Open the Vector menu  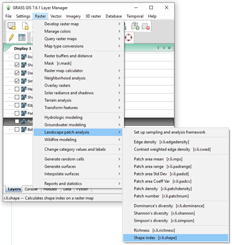56,16
